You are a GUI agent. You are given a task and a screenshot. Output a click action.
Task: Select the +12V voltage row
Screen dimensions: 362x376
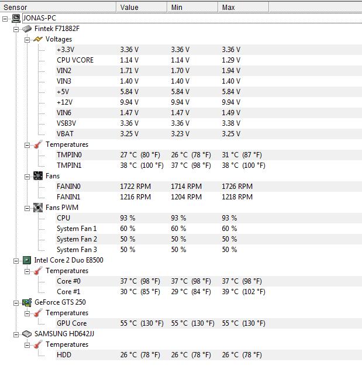tap(209, 102)
